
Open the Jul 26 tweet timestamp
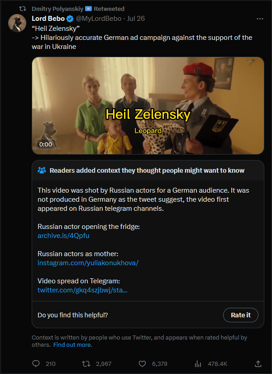[136, 19]
